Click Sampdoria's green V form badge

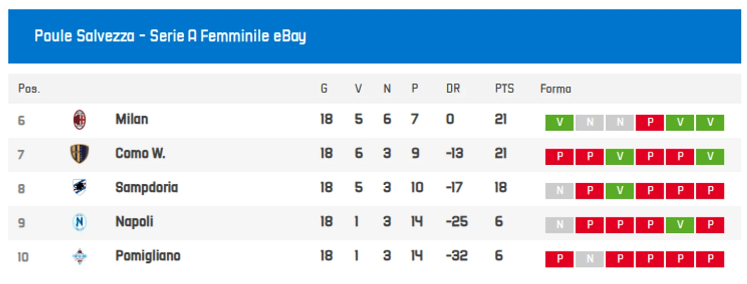pyautogui.click(x=620, y=191)
